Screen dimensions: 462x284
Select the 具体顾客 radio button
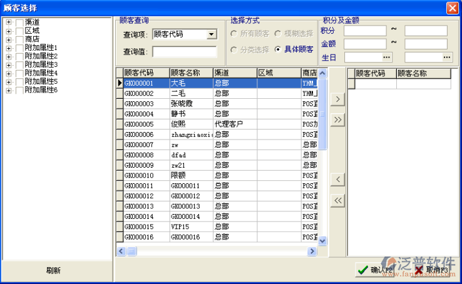(278, 49)
